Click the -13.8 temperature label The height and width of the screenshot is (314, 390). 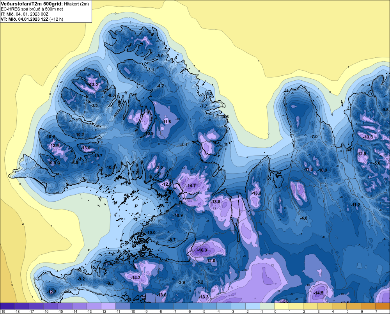click(216, 202)
